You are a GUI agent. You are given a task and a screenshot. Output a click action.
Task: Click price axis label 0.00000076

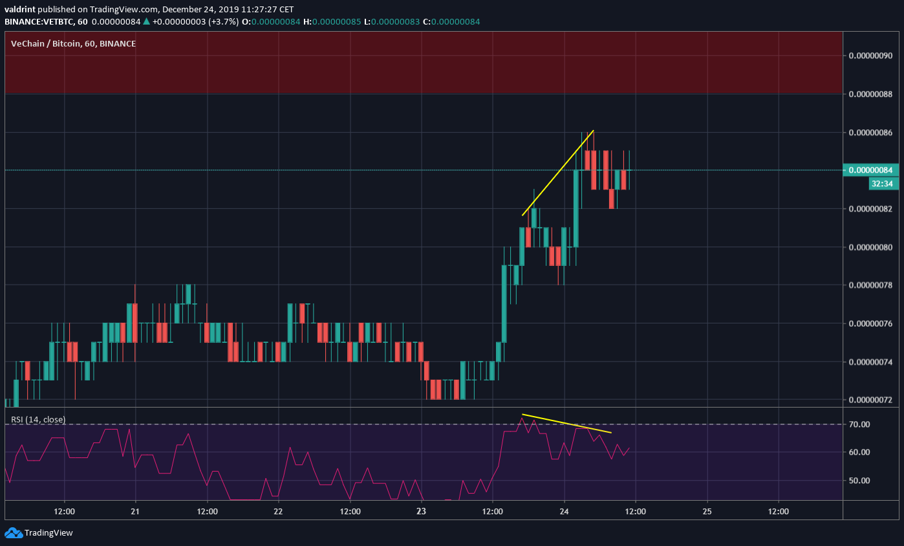coord(871,323)
